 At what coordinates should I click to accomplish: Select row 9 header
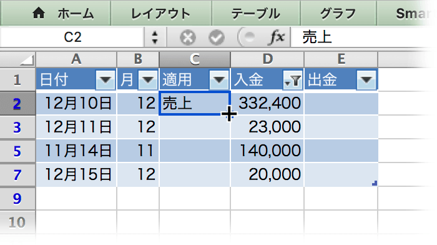(x=17, y=198)
